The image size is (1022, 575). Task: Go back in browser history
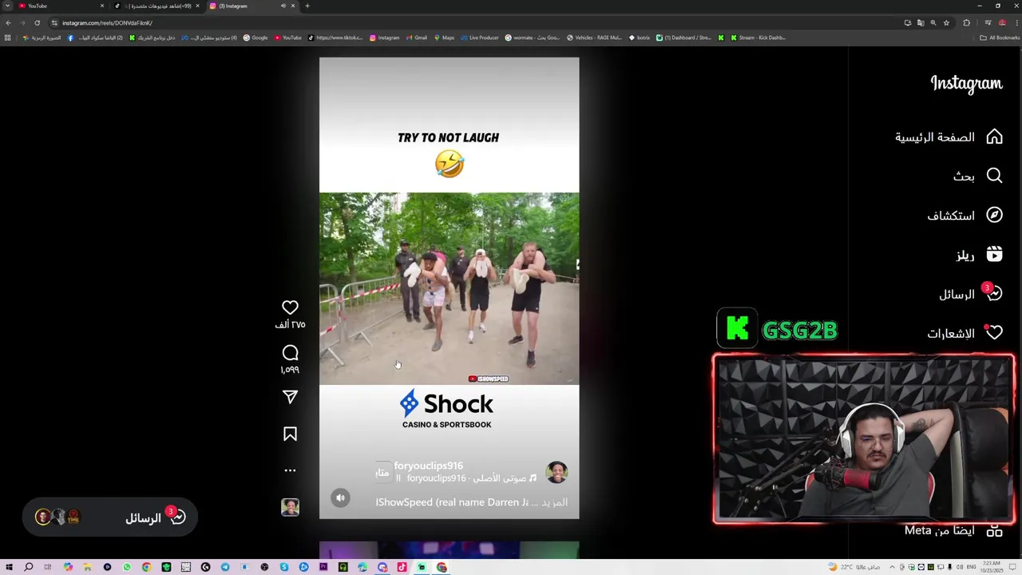pos(8,22)
